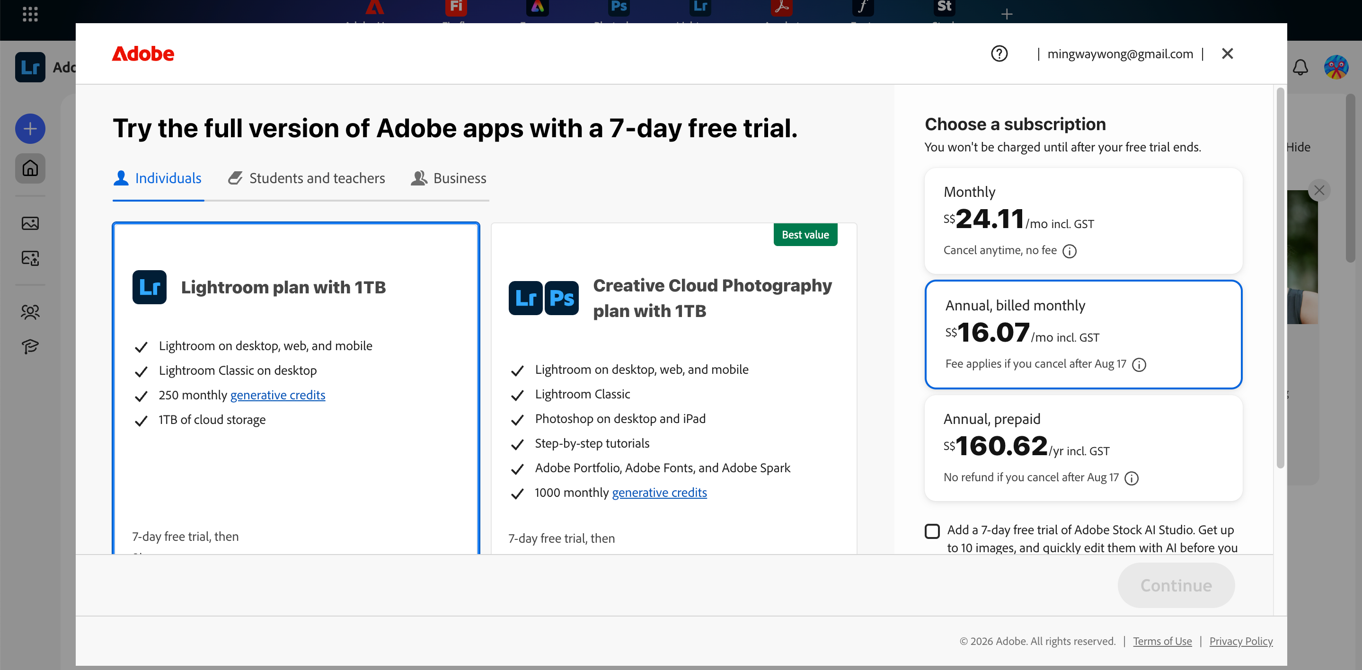Tick the Adobe Stock AI Studio trial checkbox
This screenshot has height=670, width=1362.
(x=932, y=531)
